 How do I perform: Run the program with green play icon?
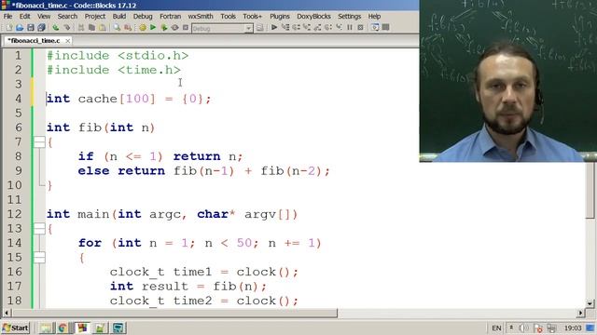[153, 28]
